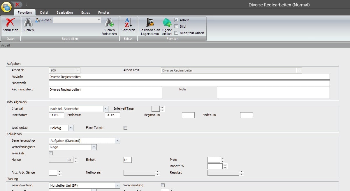
Task: Expand the Arbeit Text dropdown
Action: click(x=299, y=70)
